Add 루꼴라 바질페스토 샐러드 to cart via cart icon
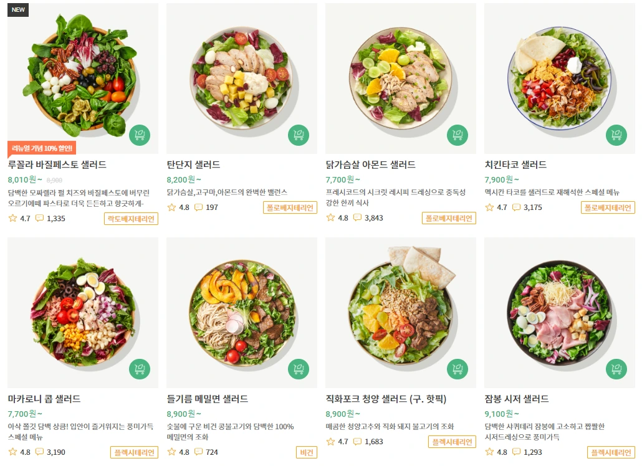This screenshot has width=642, height=466. [140, 135]
